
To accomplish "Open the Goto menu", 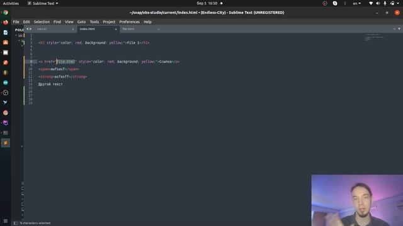I will point(81,22).
